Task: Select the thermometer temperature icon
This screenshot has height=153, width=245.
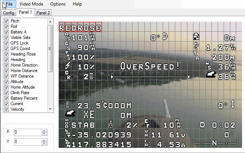Action: click(68, 104)
